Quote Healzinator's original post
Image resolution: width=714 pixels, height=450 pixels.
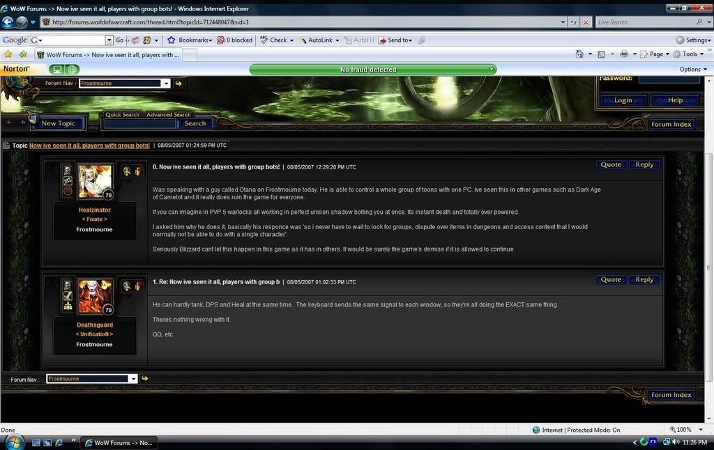[611, 164]
